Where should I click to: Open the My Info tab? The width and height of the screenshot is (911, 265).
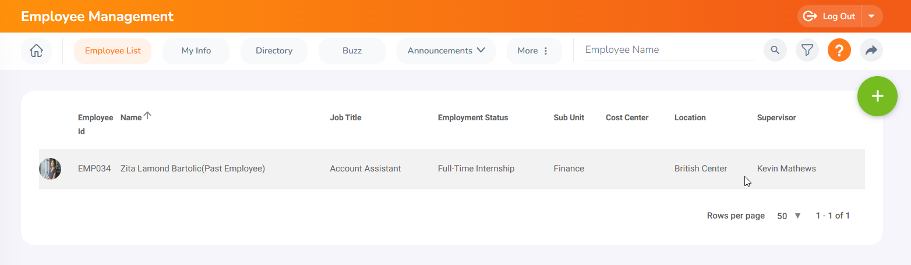[196, 51]
